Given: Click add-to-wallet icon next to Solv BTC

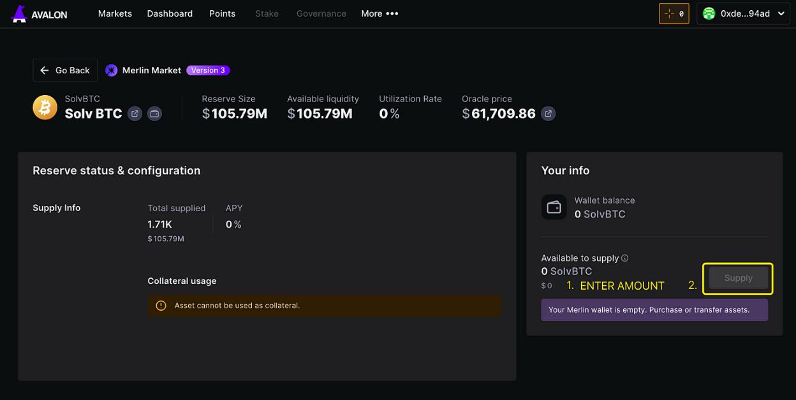Looking at the screenshot, I should (x=154, y=114).
